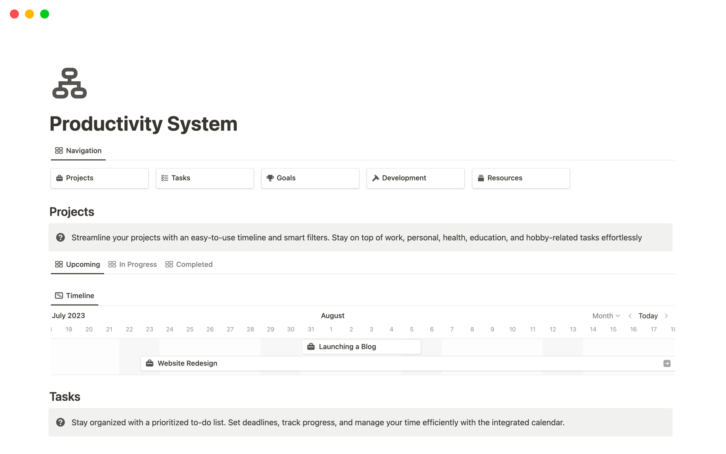Click the help question mark icon in Projects
This screenshot has height=454, width=726.
coord(60,238)
